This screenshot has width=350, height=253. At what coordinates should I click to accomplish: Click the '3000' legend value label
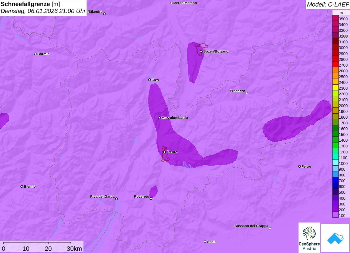[343, 48]
